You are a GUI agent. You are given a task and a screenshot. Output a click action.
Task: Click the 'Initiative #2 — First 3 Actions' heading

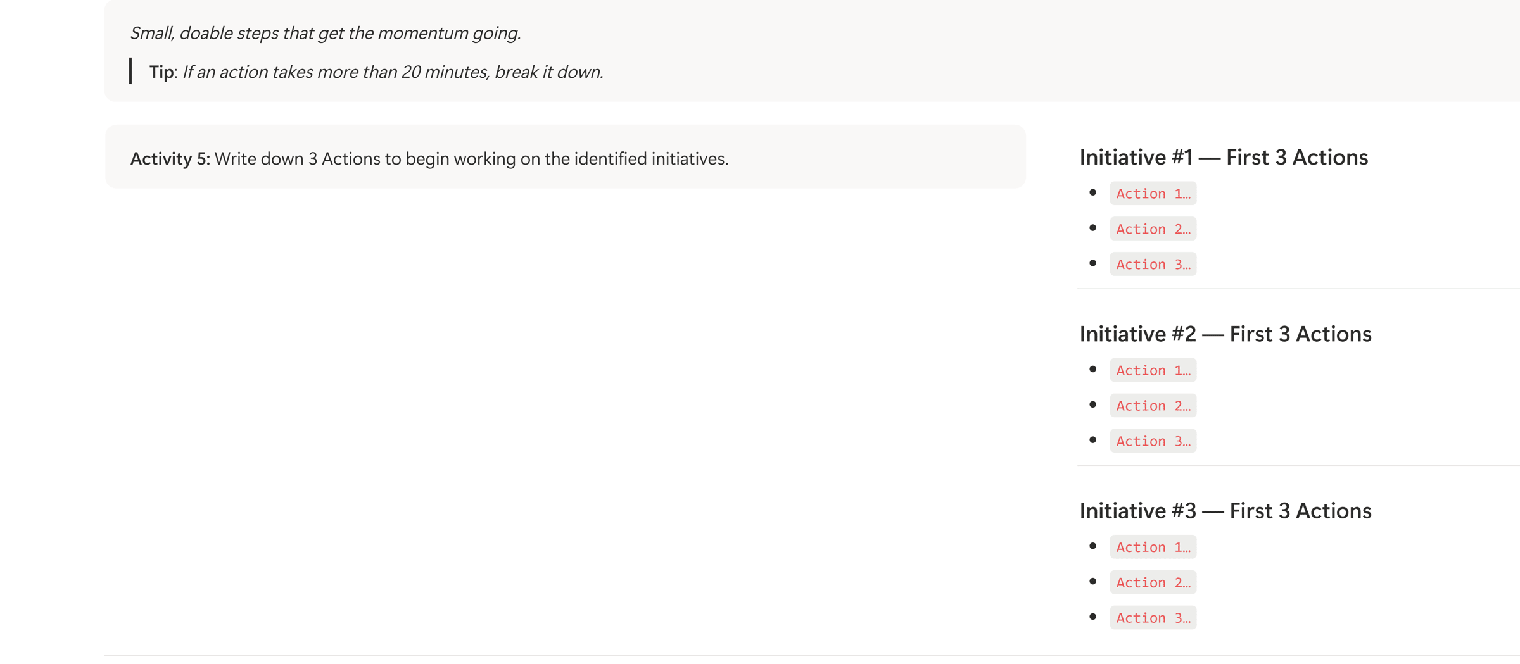point(1225,334)
